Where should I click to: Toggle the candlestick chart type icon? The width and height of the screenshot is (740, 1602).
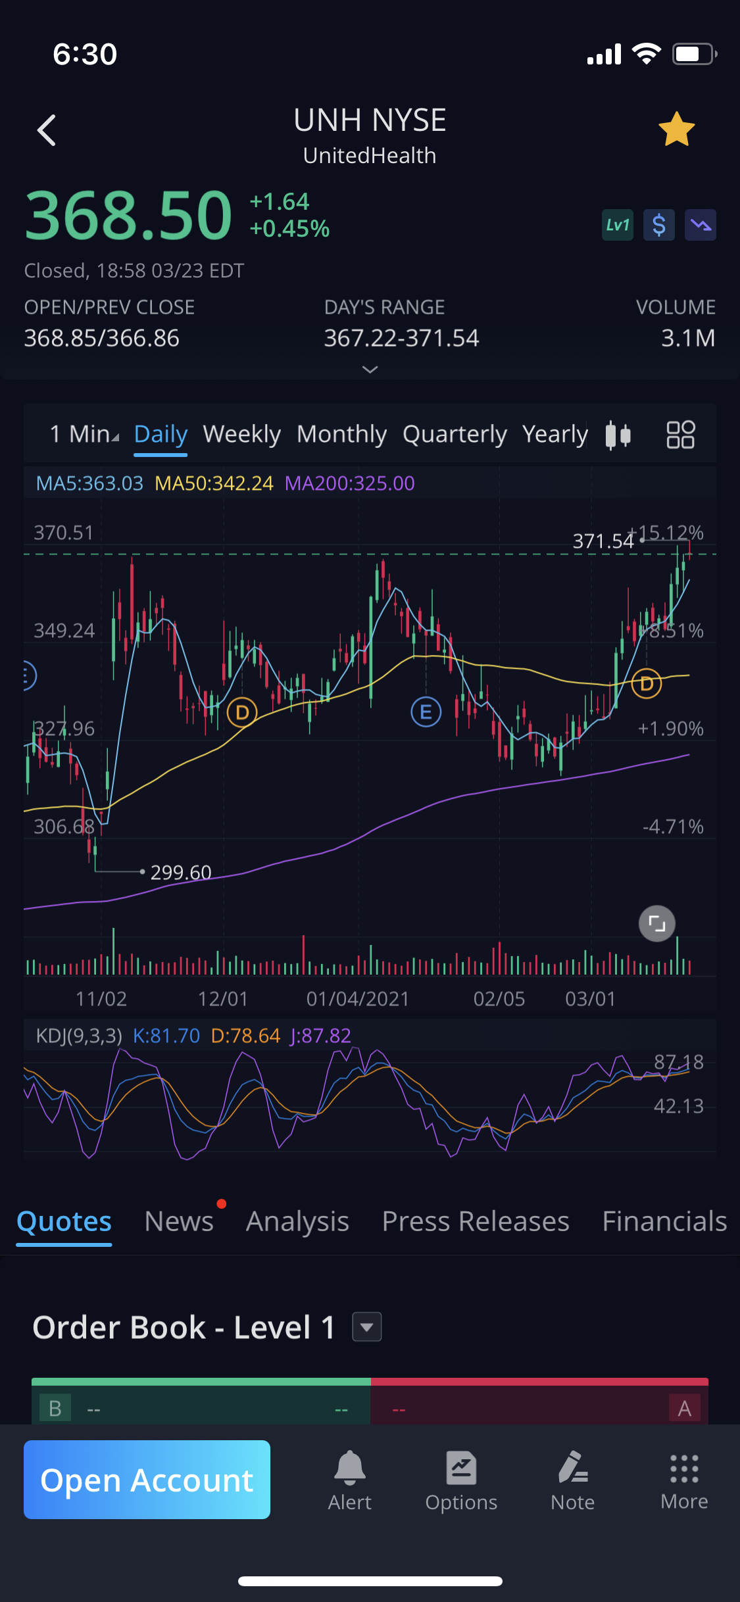coord(618,435)
